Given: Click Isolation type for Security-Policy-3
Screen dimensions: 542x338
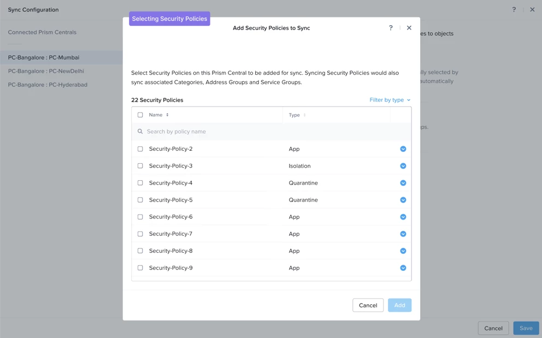Looking at the screenshot, I should point(300,166).
